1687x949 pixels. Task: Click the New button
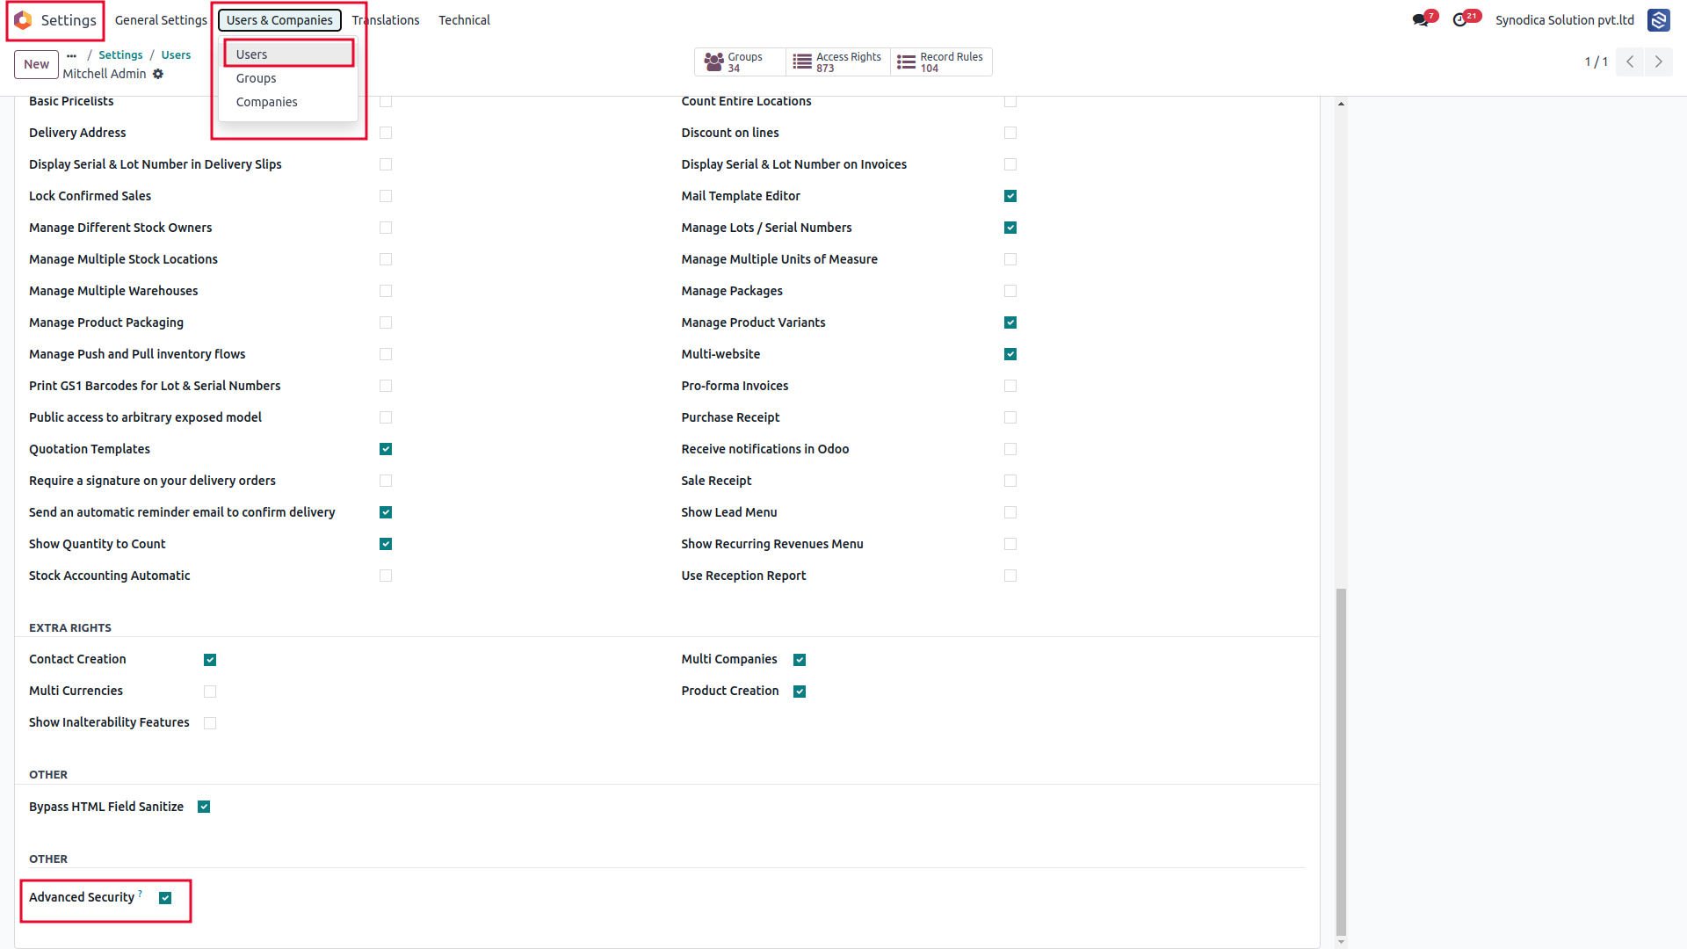click(x=36, y=64)
